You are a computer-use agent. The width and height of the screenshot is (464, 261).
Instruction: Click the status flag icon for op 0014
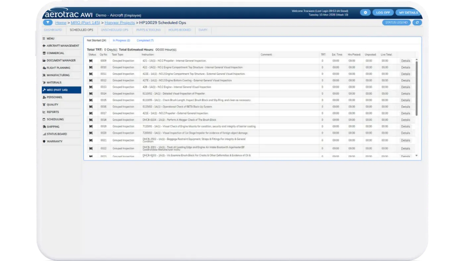tap(91, 94)
